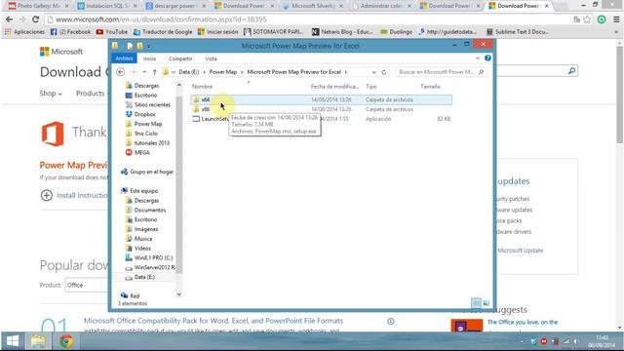624x351 pixels.
Task: Click the taskbar clock
Action: click(602, 341)
